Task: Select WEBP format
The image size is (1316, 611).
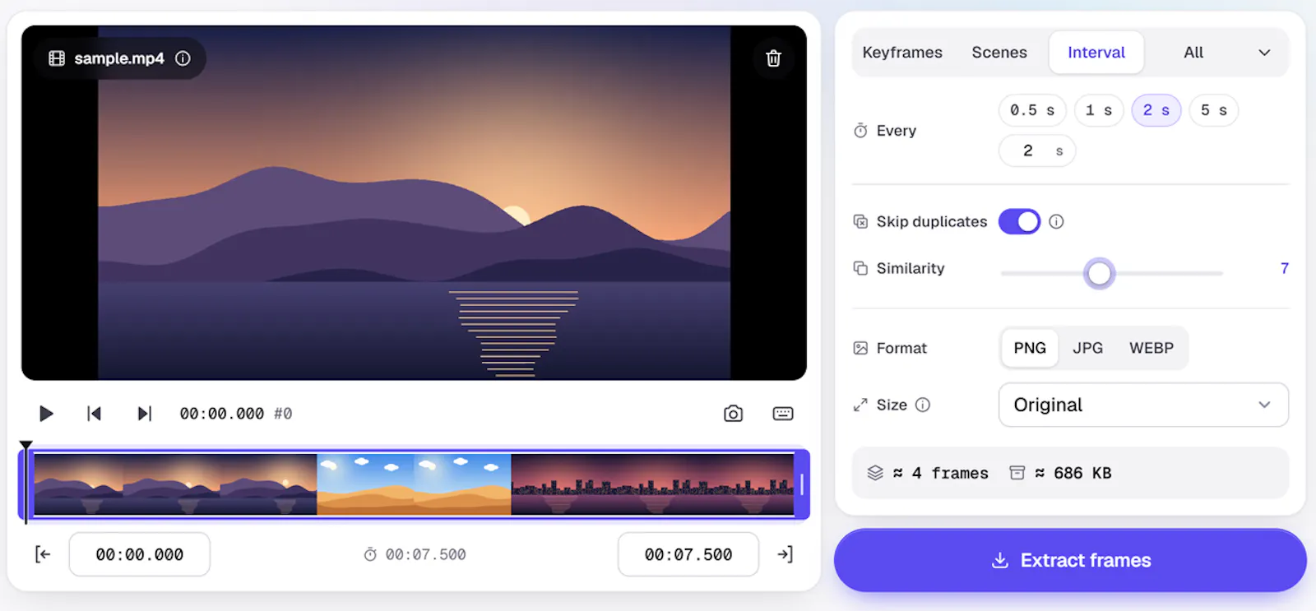Action: coord(1151,348)
